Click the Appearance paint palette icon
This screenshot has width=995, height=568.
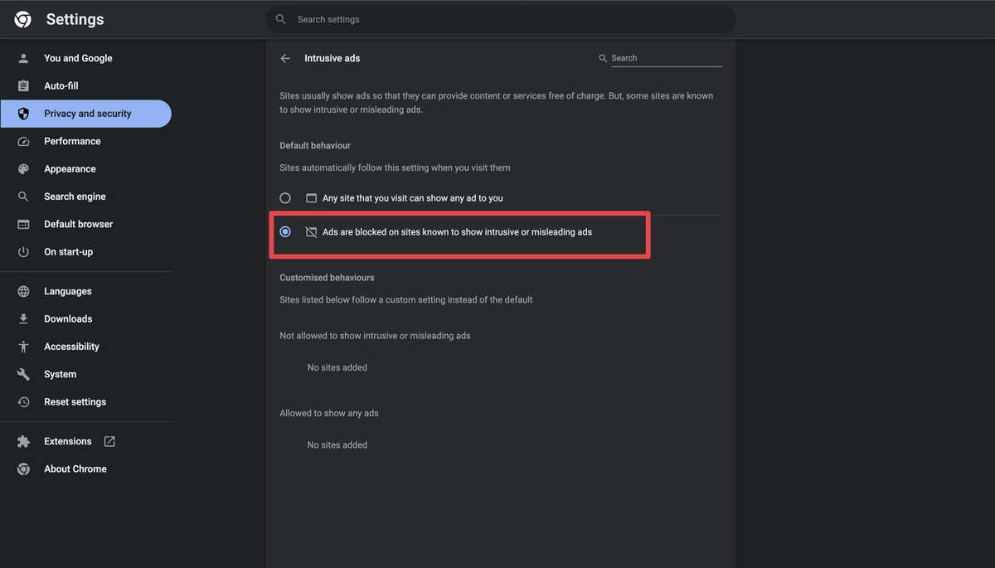coord(25,168)
